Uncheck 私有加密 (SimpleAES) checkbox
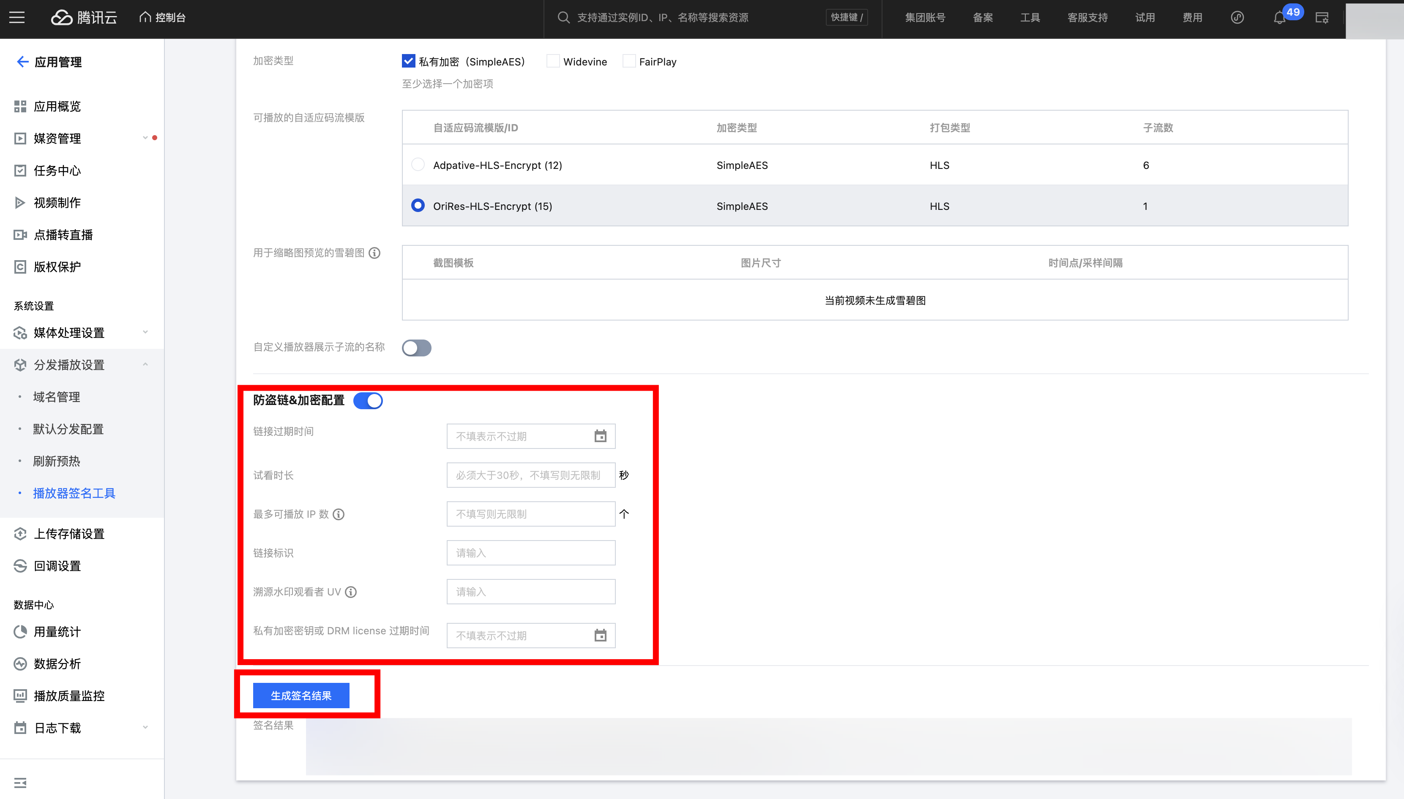 tap(409, 61)
